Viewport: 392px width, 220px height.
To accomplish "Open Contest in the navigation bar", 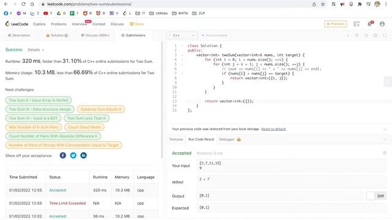I will click(99, 24).
